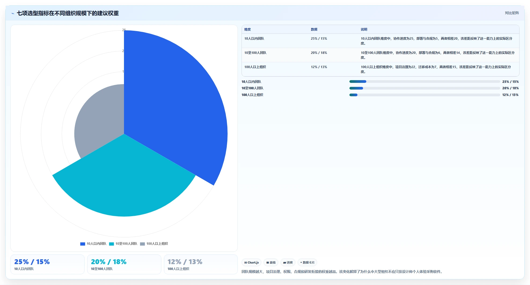
Task: Select the 10人以内团队 cell in the table
Action: [x=254, y=39]
